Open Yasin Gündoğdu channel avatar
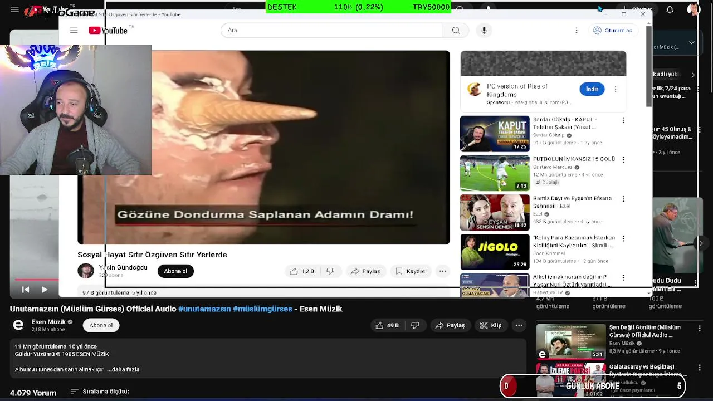This screenshot has height=401, width=713. 86,271
